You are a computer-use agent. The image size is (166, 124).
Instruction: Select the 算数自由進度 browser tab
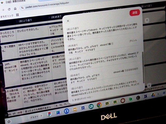19,1
